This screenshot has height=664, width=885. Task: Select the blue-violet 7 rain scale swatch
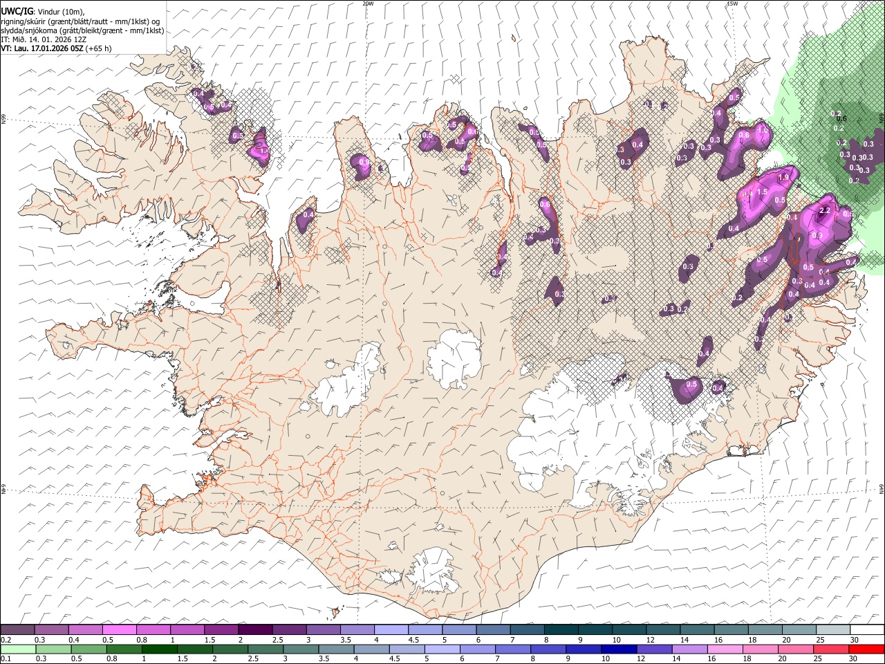pyautogui.click(x=513, y=649)
